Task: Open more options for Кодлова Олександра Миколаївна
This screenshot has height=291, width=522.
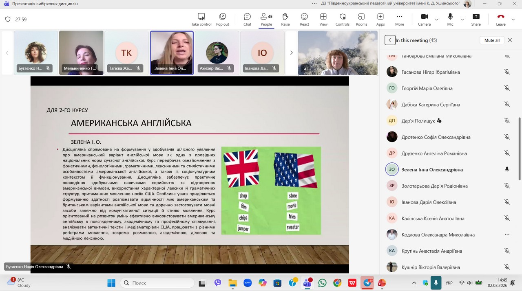Action: [x=507, y=234]
